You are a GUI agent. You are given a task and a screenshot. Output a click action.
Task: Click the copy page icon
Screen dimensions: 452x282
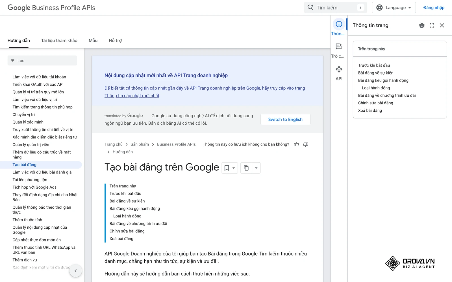pyautogui.click(x=246, y=168)
